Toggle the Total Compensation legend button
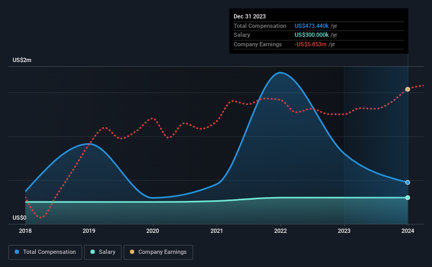 (45, 252)
